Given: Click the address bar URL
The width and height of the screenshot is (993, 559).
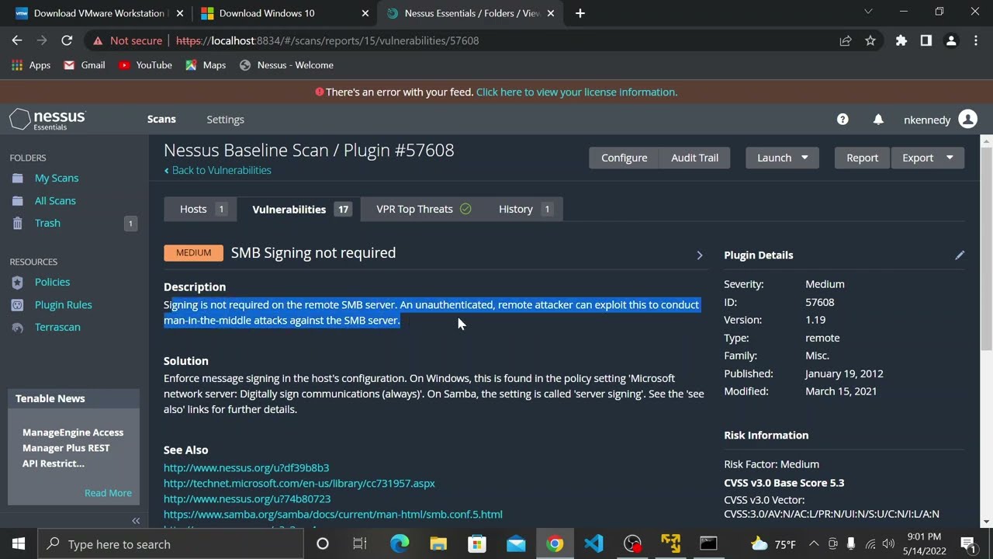Looking at the screenshot, I should click(327, 40).
